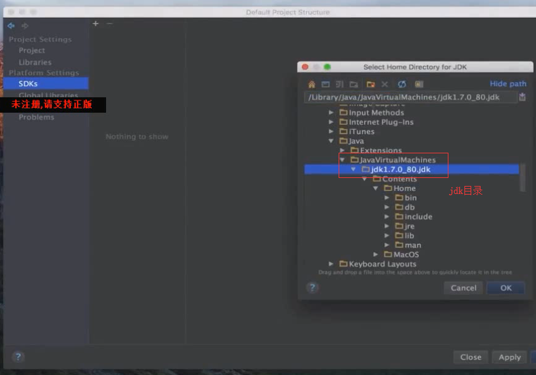
Task: Select the Internet Plug-Ins folder label
Action: [381, 122]
